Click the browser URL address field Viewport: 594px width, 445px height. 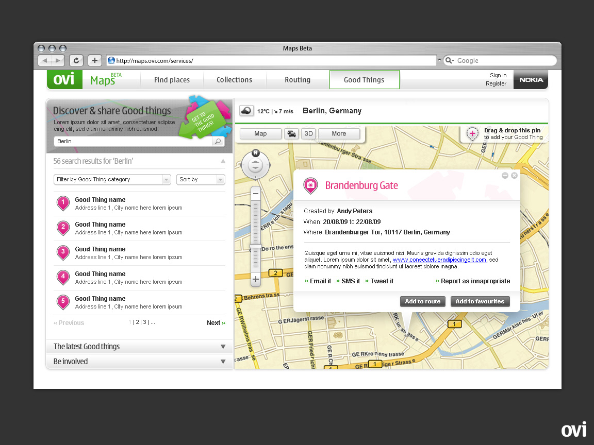(x=271, y=61)
